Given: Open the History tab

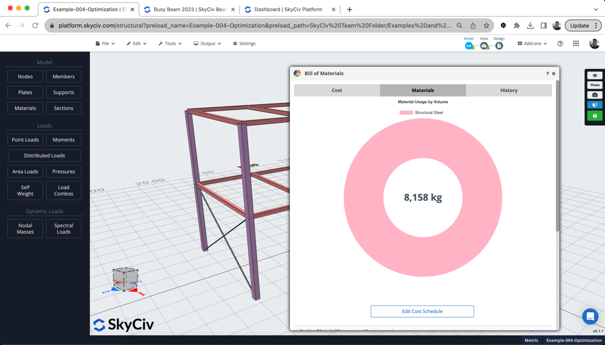Looking at the screenshot, I should pyautogui.click(x=509, y=90).
